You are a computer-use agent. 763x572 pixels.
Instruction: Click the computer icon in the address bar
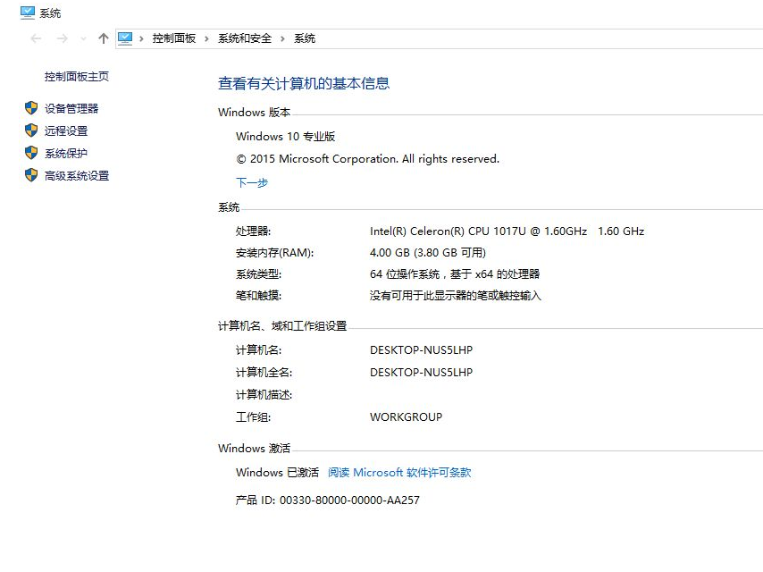(126, 38)
